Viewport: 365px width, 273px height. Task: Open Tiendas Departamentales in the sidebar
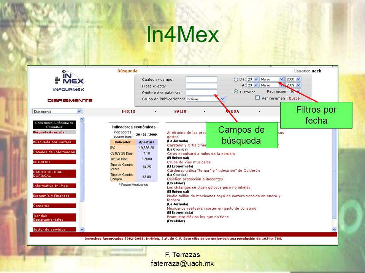click(54, 218)
